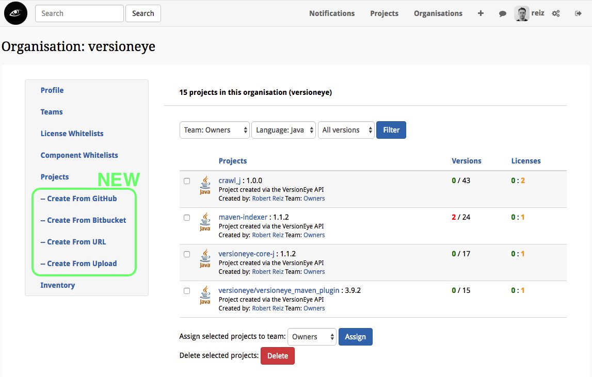This screenshot has height=377, width=592.
Task: Open the Profile sidebar item
Action: click(x=52, y=90)
